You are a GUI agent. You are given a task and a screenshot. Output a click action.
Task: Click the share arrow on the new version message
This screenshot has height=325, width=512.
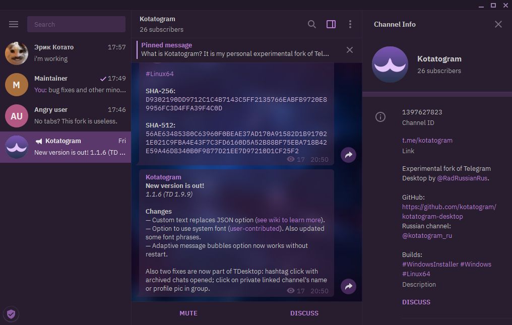pos(348,286)
